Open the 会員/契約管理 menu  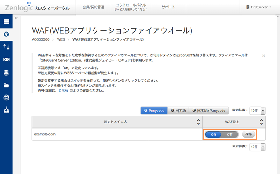click(x=93, y=7)
